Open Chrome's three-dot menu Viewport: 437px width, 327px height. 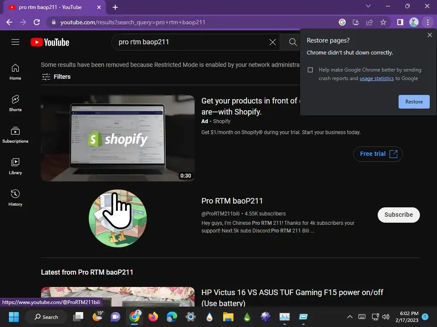428,22
